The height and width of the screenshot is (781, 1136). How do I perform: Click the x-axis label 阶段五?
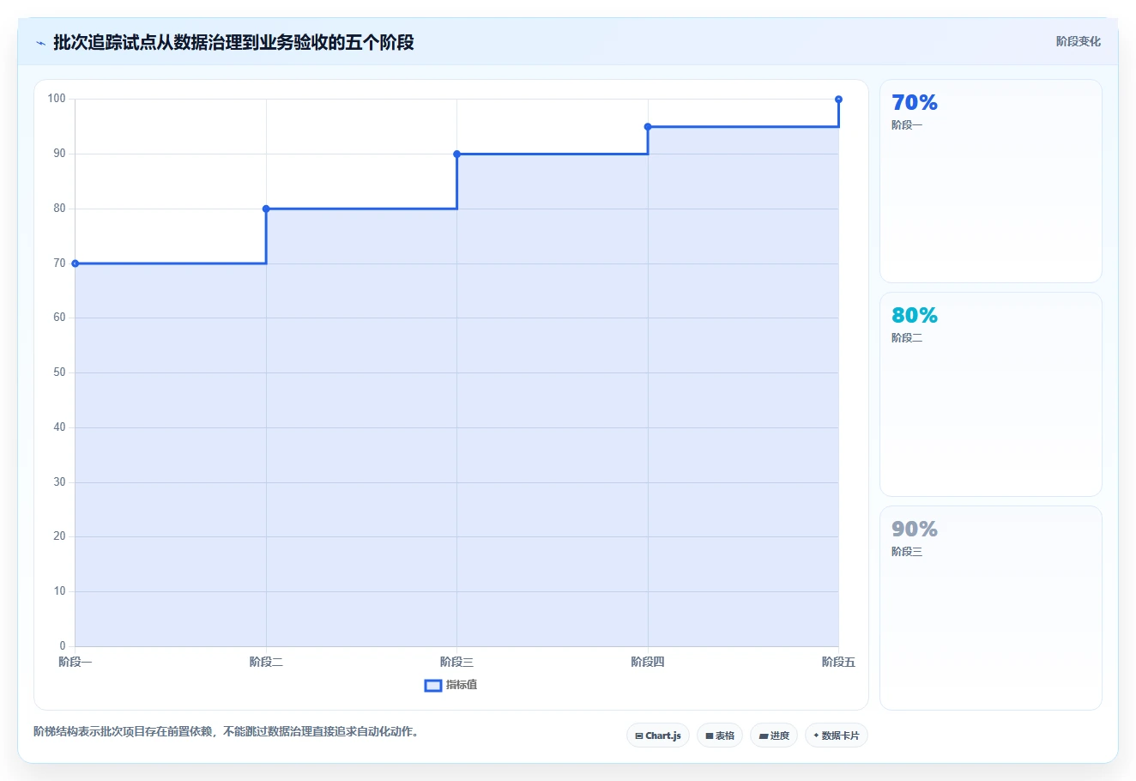click(838, 662)
